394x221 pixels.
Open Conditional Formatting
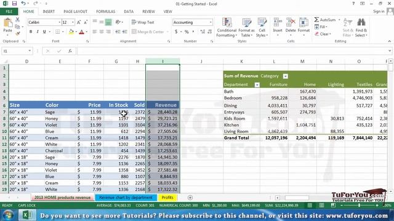tap(227, 28)
